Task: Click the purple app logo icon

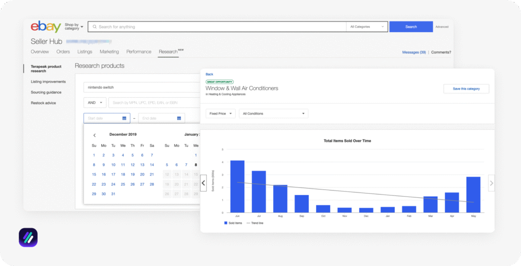Action: (x=28, y=237)
